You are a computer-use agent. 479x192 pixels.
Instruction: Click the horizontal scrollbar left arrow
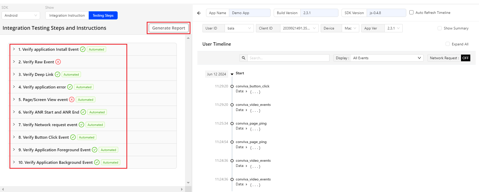[3, 189]
